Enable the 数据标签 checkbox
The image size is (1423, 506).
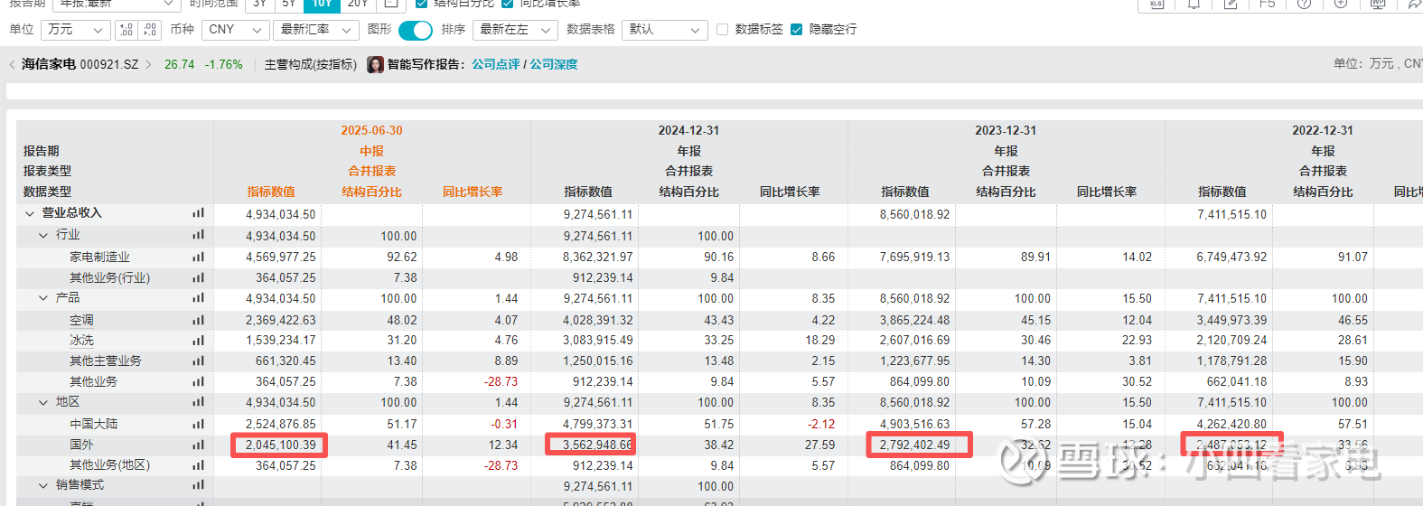(x=722, y=30)
